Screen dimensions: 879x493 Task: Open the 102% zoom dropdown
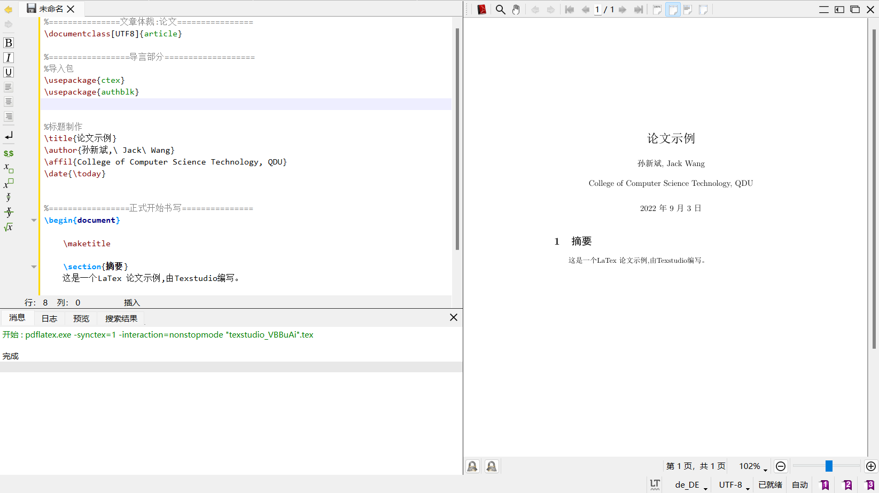[753, 466]
